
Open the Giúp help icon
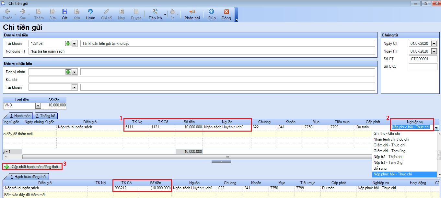[x=212, y=12]
